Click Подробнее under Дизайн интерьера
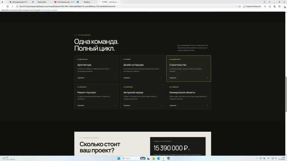The width and height of the screenshot is (287, 161). [127, 78]
